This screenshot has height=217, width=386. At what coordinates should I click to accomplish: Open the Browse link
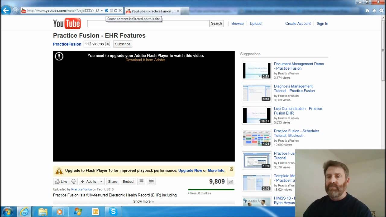[237, 24]
